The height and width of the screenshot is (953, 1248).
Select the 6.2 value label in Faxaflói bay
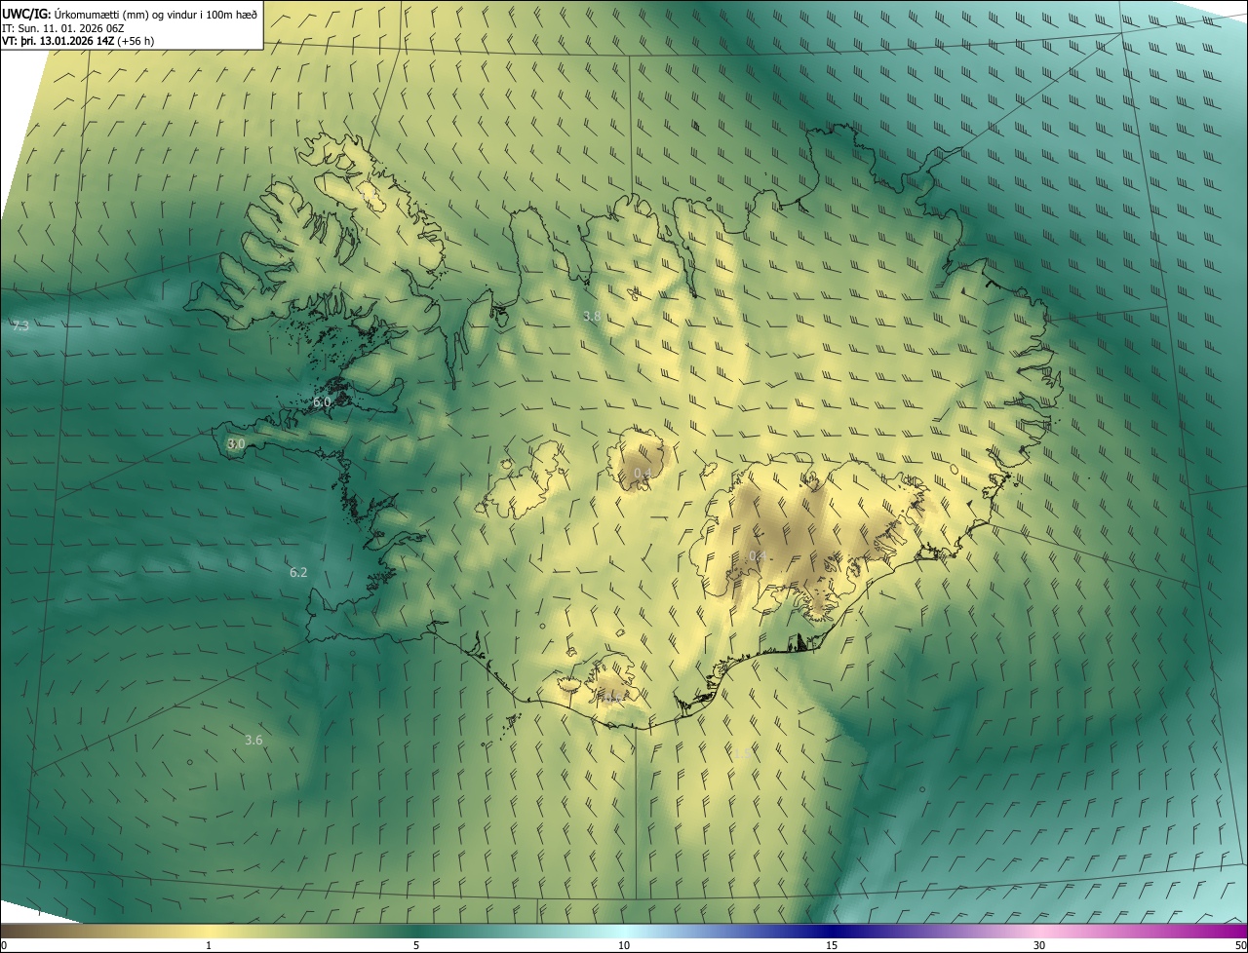[298, 572]
